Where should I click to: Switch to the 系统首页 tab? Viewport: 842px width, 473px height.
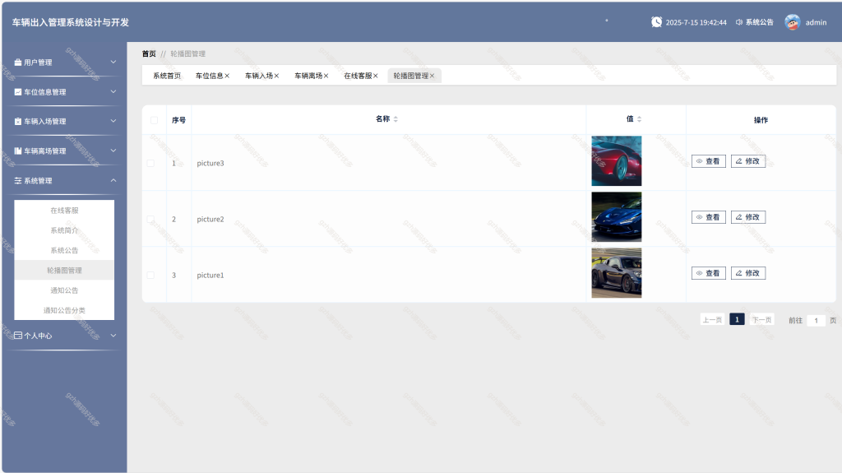[167, 76]
